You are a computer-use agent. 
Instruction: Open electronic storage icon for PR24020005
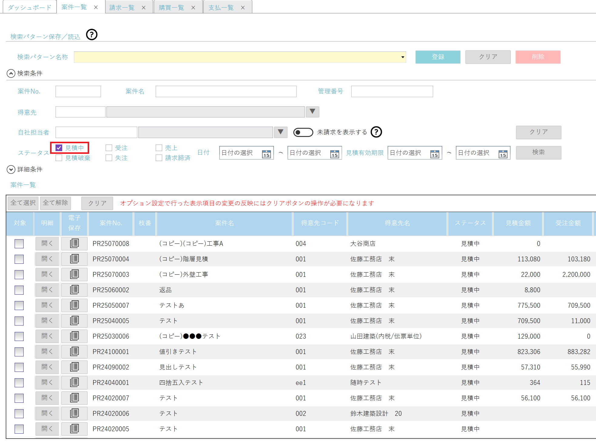74,429
